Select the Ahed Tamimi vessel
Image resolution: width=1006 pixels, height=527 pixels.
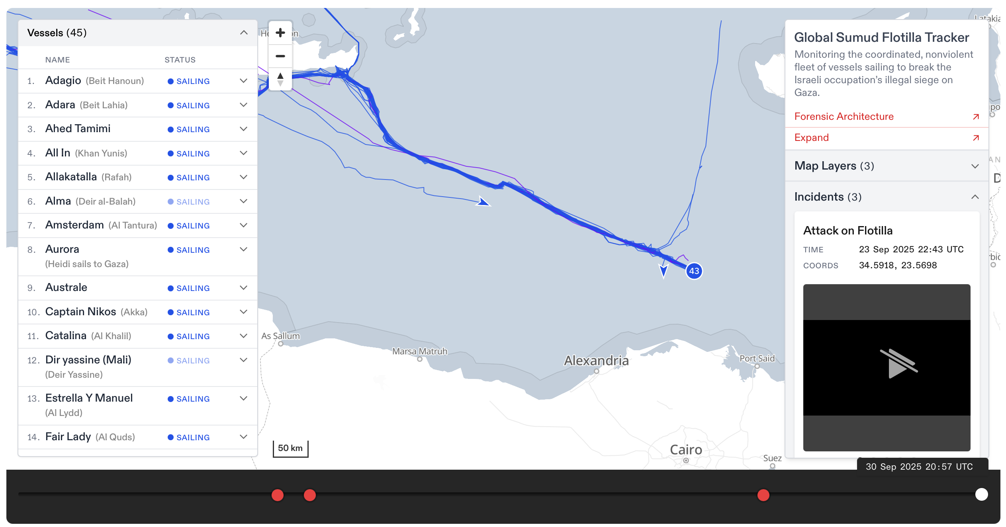click(78, 129)
